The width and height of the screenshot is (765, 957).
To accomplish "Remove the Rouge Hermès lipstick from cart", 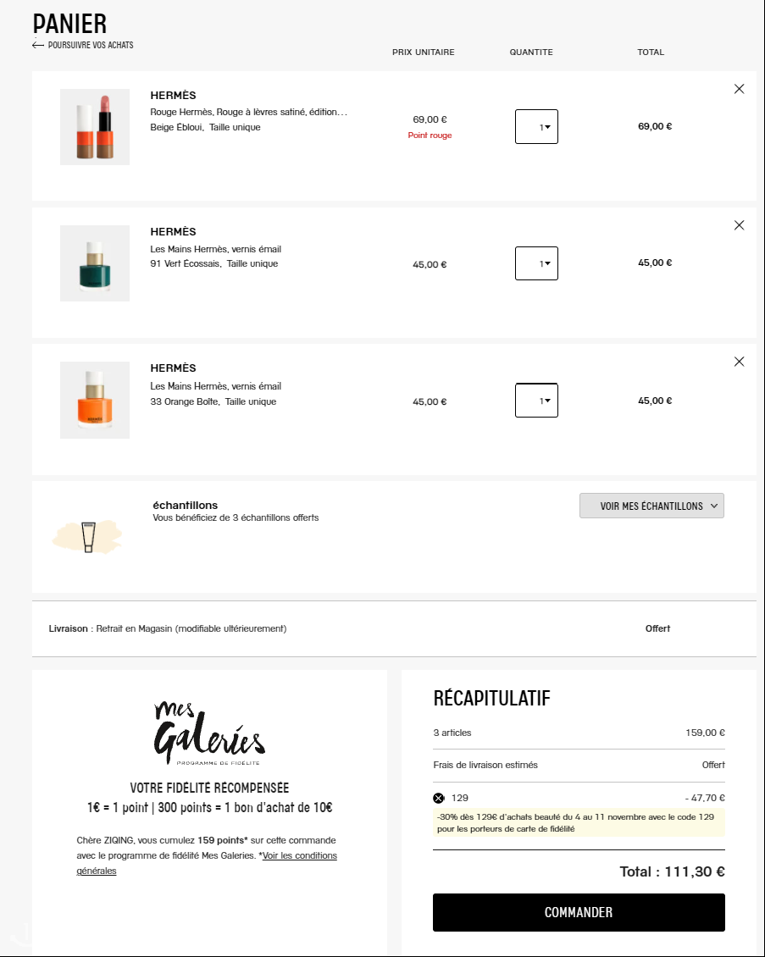I will pyautogui.click(x=739, y=89).
